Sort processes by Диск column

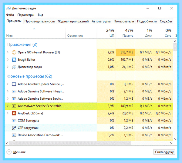[144, 33]
